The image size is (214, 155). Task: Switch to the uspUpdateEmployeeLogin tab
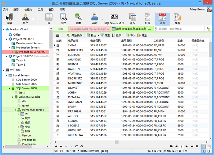(x=90, y=29)
